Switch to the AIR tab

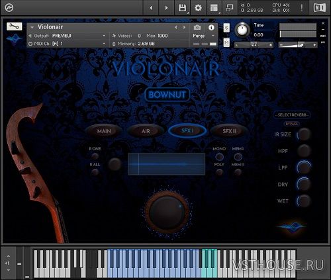146,131
